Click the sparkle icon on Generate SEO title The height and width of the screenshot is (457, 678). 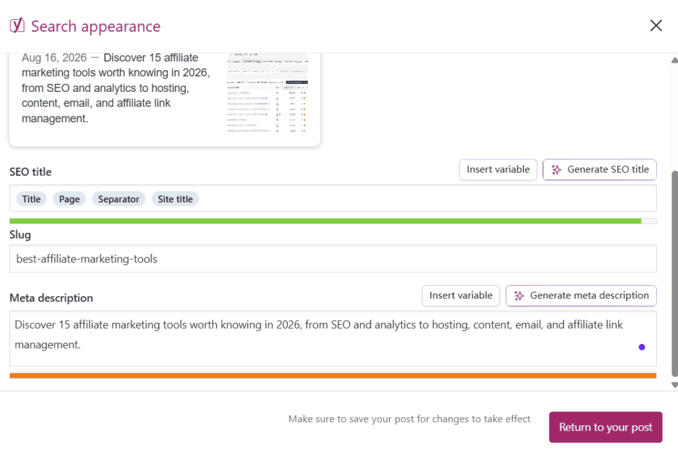(556, 170)
